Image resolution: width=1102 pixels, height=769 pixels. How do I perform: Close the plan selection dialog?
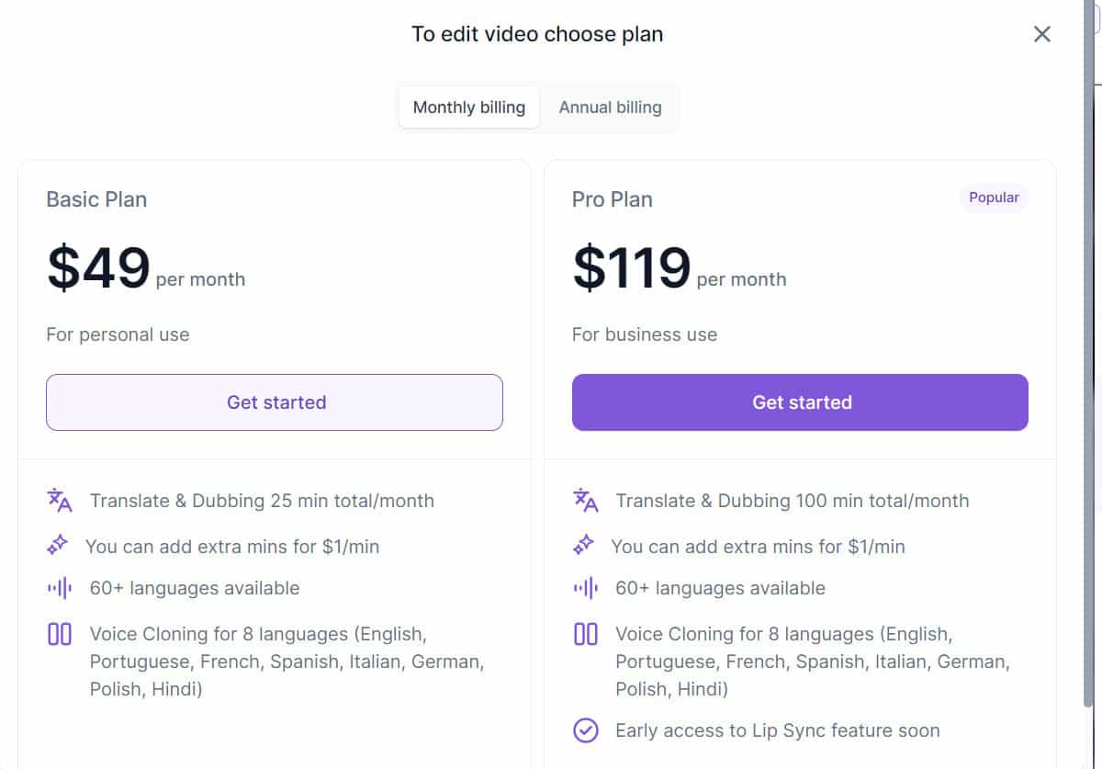pos(1041,34)
